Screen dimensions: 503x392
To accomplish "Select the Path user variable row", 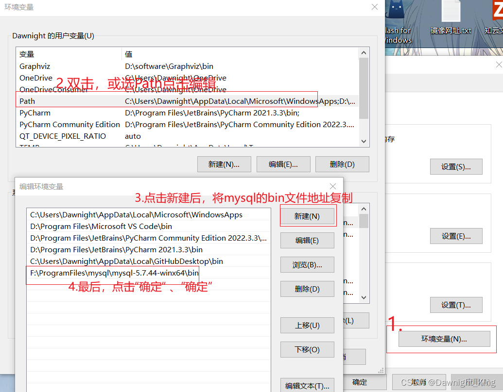I will [187, 101].
